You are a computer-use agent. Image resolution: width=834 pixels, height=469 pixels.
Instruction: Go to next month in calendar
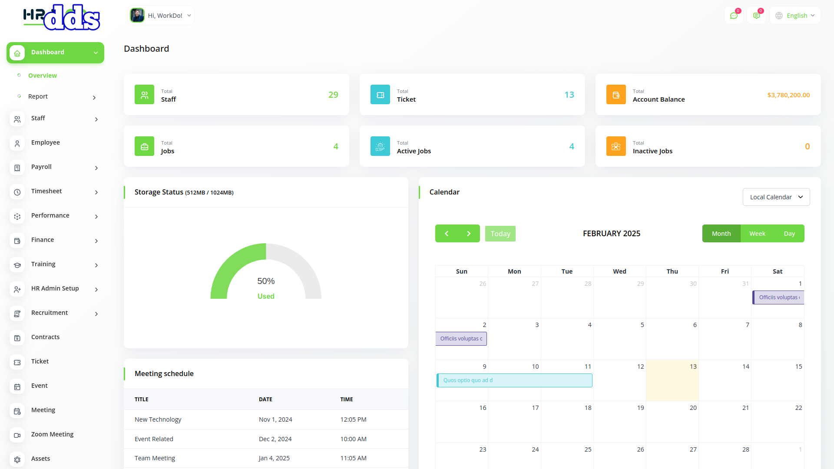coord(469,234)
